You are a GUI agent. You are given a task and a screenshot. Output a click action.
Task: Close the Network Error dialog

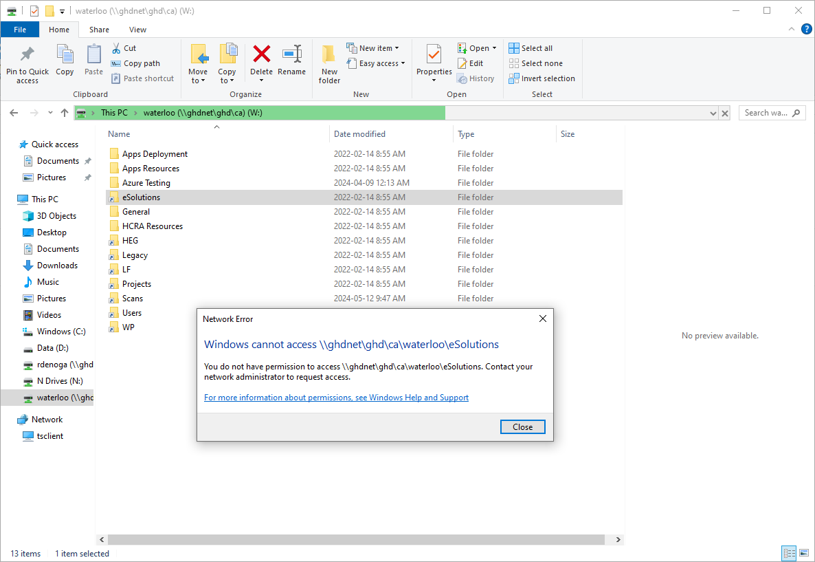[x=522, y=427]
